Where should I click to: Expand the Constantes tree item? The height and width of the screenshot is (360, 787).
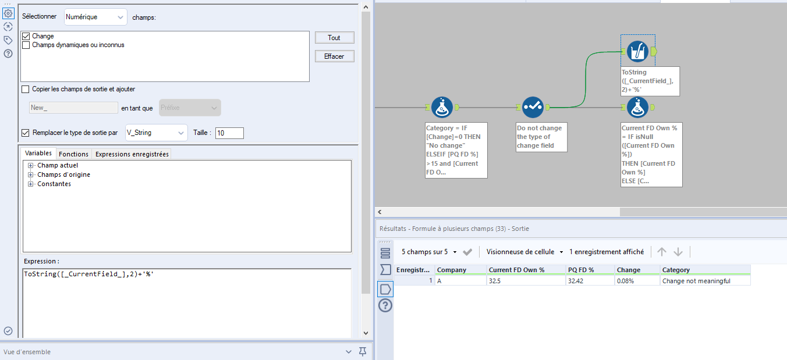30,183
